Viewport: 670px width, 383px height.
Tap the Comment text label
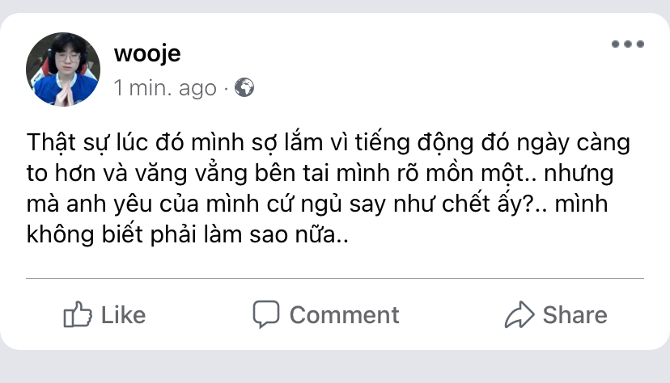point(345,315)
